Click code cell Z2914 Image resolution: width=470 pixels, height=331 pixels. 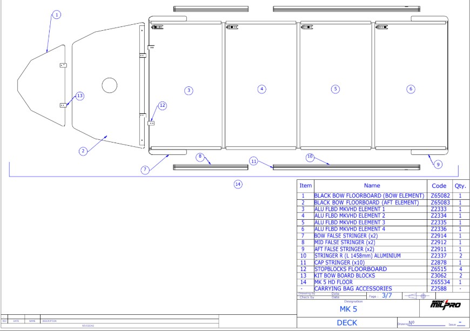[439, 236]
